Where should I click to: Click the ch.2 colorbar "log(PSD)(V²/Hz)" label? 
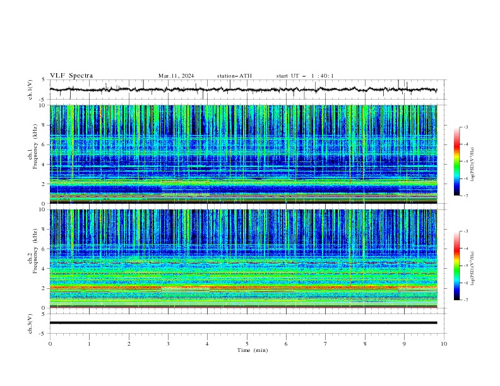click(473, 269)
